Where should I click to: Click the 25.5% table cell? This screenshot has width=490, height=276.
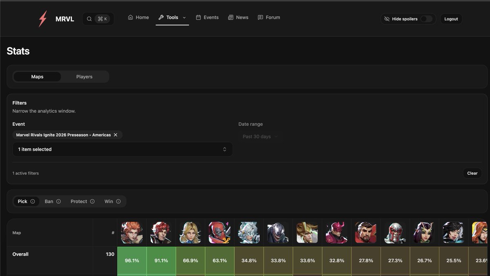click(453, 260)
